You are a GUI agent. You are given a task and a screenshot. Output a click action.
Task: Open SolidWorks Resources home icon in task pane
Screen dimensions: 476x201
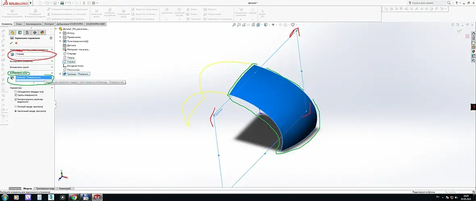click(473, 34)
